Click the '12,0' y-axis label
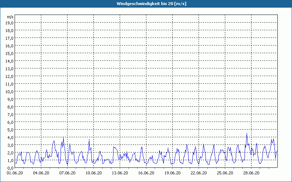Image resolution: width=292 pixels, height=182 pixels. click(x=9, y=76)
